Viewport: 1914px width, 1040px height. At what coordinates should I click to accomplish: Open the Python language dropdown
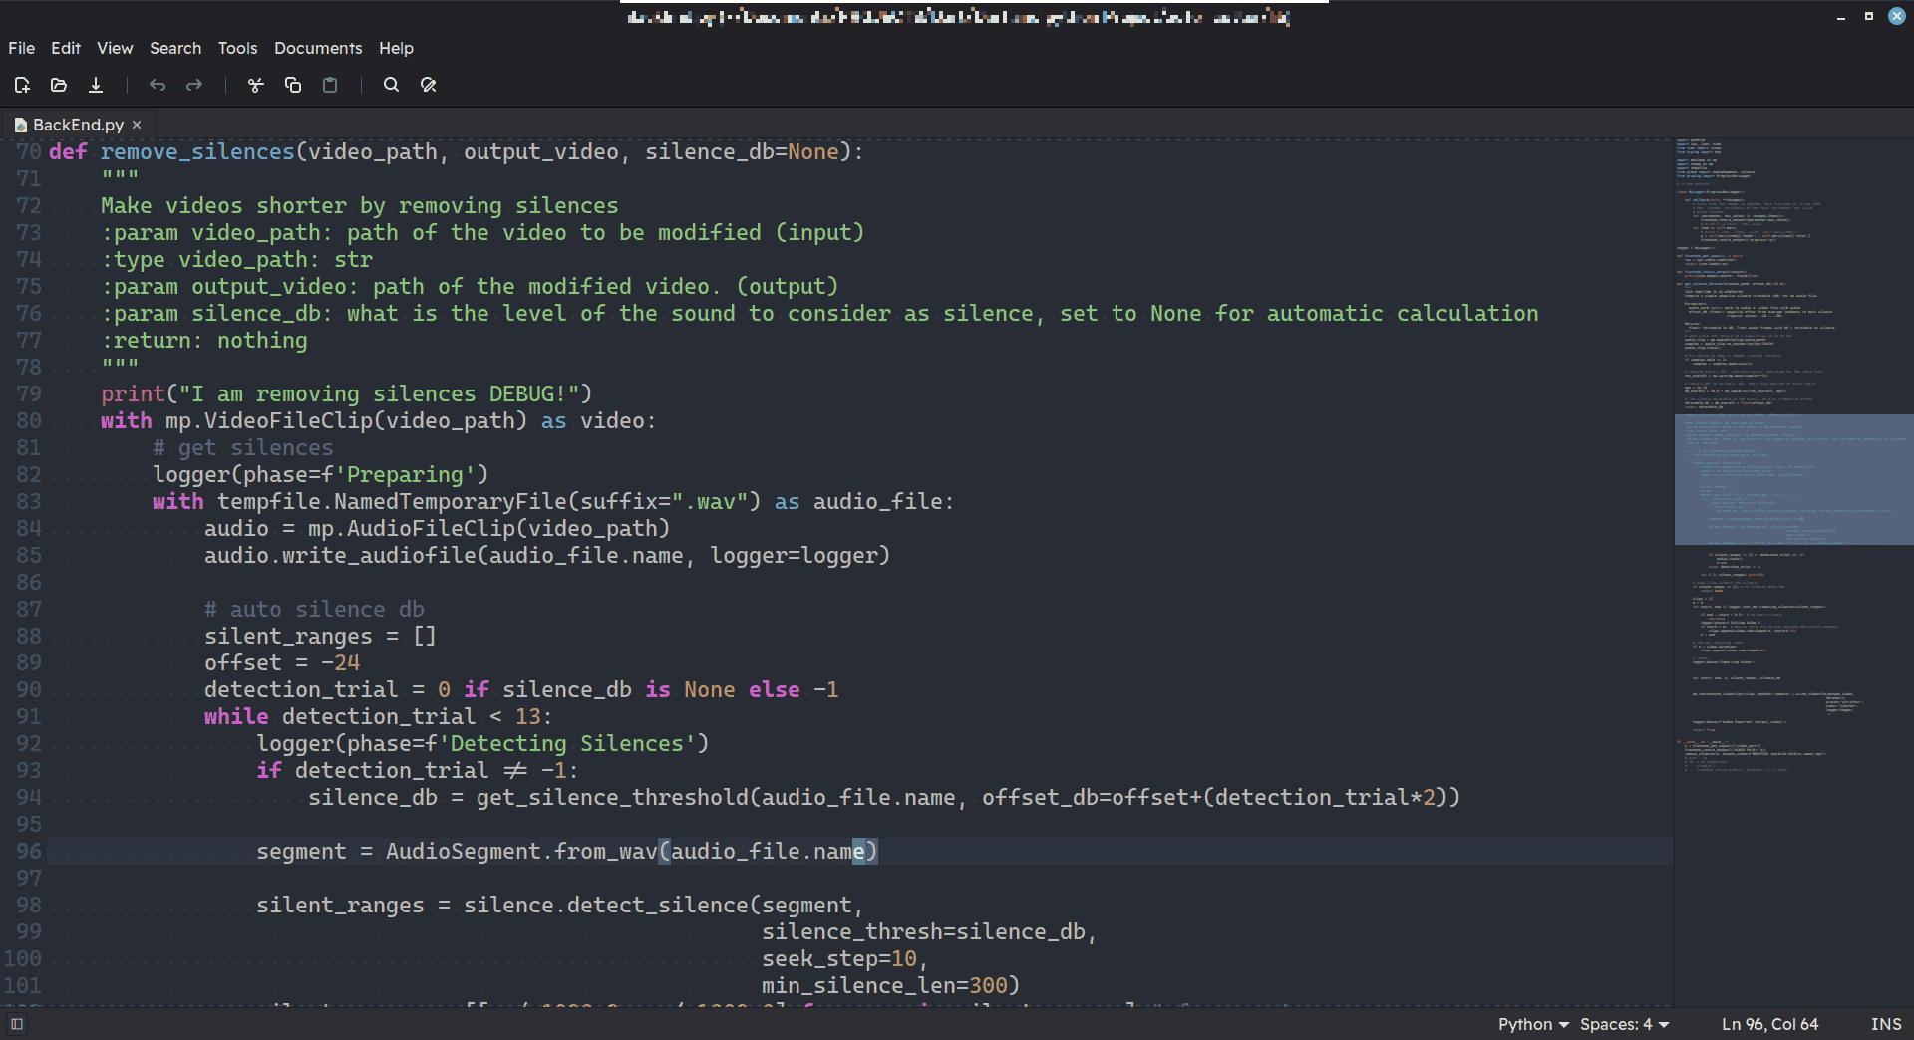click(1532, 1024)
